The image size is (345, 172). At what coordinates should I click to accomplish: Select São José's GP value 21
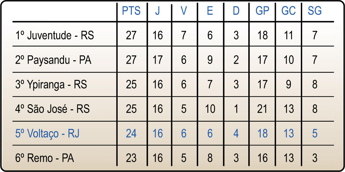point(263,109)
